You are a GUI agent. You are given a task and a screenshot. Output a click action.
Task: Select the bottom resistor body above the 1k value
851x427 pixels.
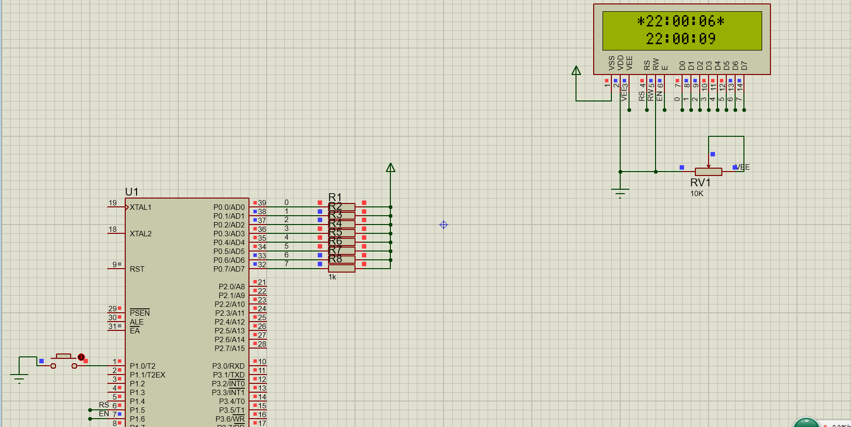tap(342, 268)
